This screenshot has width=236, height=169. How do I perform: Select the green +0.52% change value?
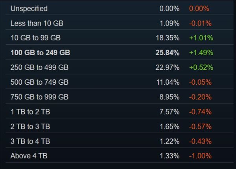[x=201, y=67]
